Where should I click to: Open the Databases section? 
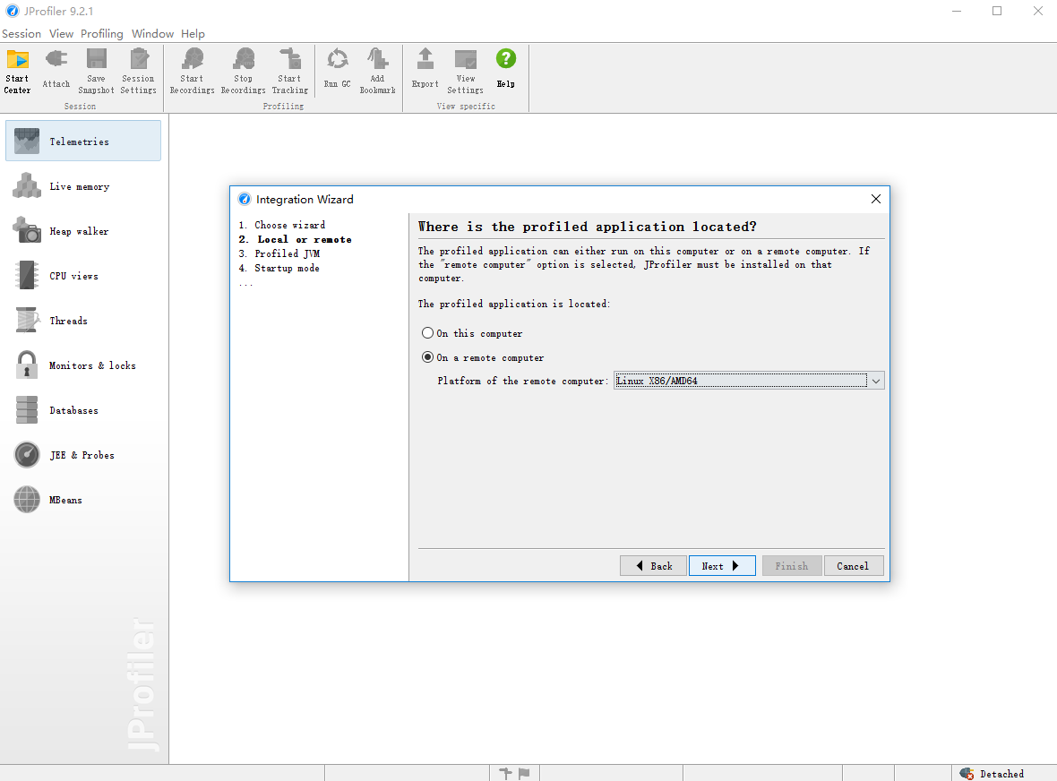click(83, 410)
